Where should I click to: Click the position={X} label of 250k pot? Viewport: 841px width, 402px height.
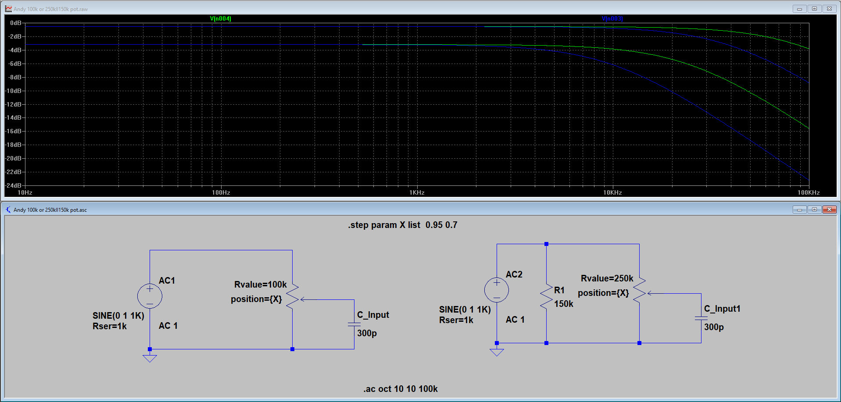coord(603,293)
